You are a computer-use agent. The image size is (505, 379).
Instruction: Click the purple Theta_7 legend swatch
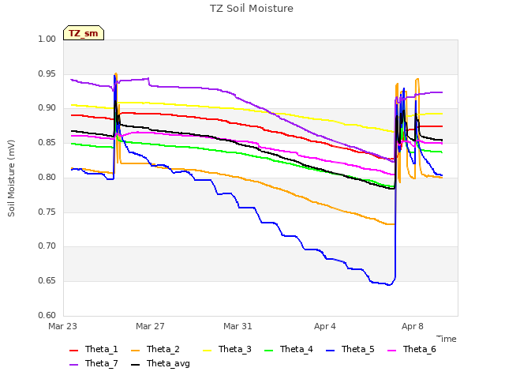[x=73, y=365]
